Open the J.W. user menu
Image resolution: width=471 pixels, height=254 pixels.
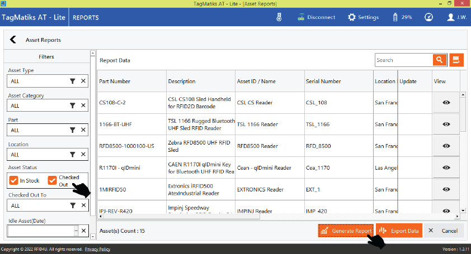point(456,17)
